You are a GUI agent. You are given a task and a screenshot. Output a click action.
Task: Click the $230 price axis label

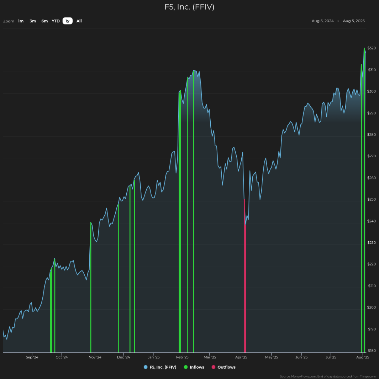[372, 243]
